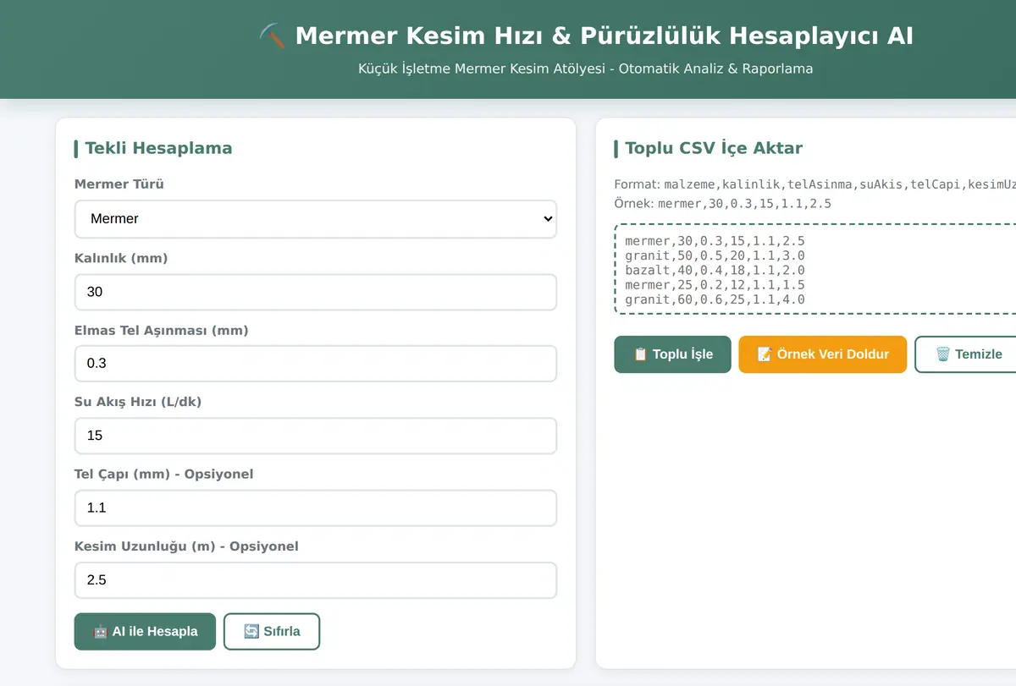This screenshot has width=1016, height=686.
Task: Start Toplu İşle batch processing
Action: click(672, 354)
